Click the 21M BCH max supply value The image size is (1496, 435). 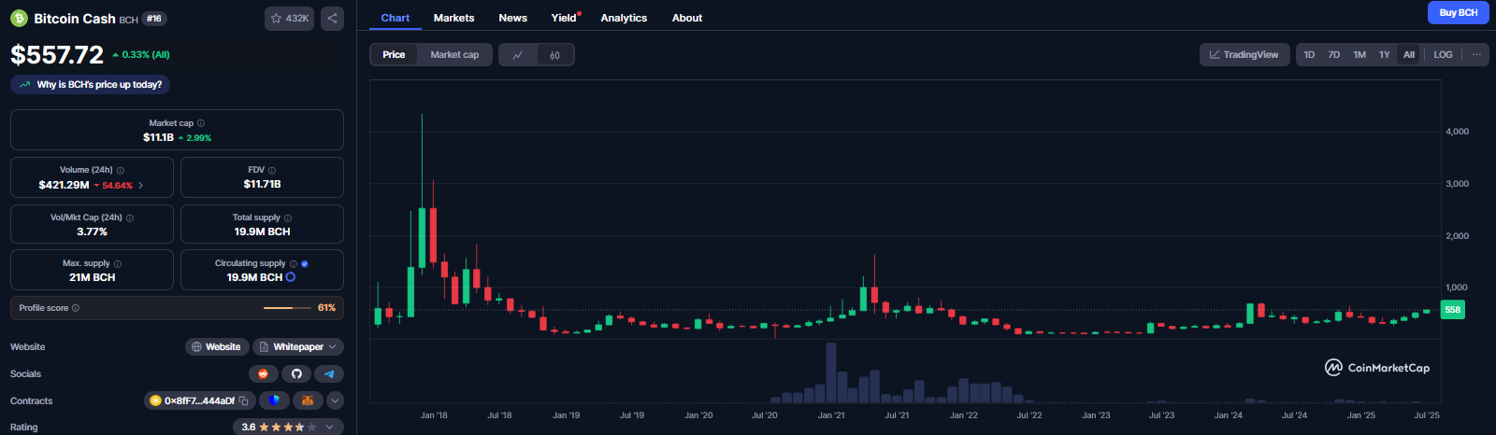92,277
